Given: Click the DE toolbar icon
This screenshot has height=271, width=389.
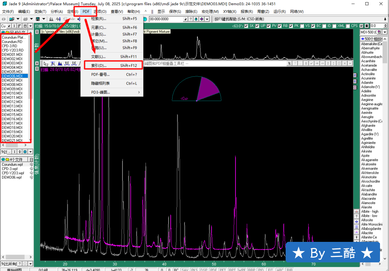Looking at the screenshot, I should (x=74, y=64).
